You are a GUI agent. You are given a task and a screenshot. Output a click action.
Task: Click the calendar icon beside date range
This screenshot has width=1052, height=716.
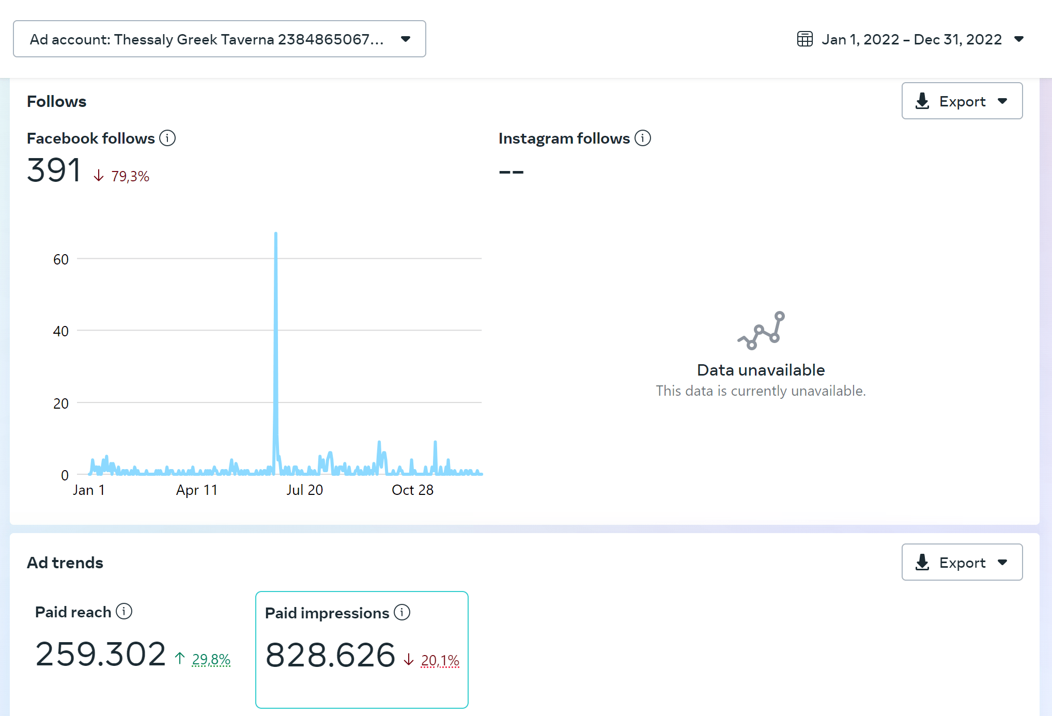point(805,39)
